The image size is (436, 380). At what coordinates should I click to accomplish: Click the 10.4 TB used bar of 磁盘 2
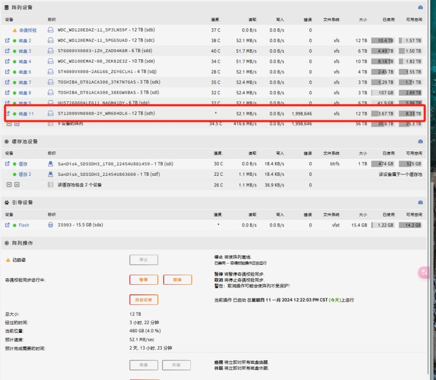pyautogui.click(x=383, y=41)
